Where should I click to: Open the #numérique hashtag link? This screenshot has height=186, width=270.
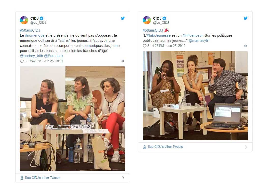35,35
